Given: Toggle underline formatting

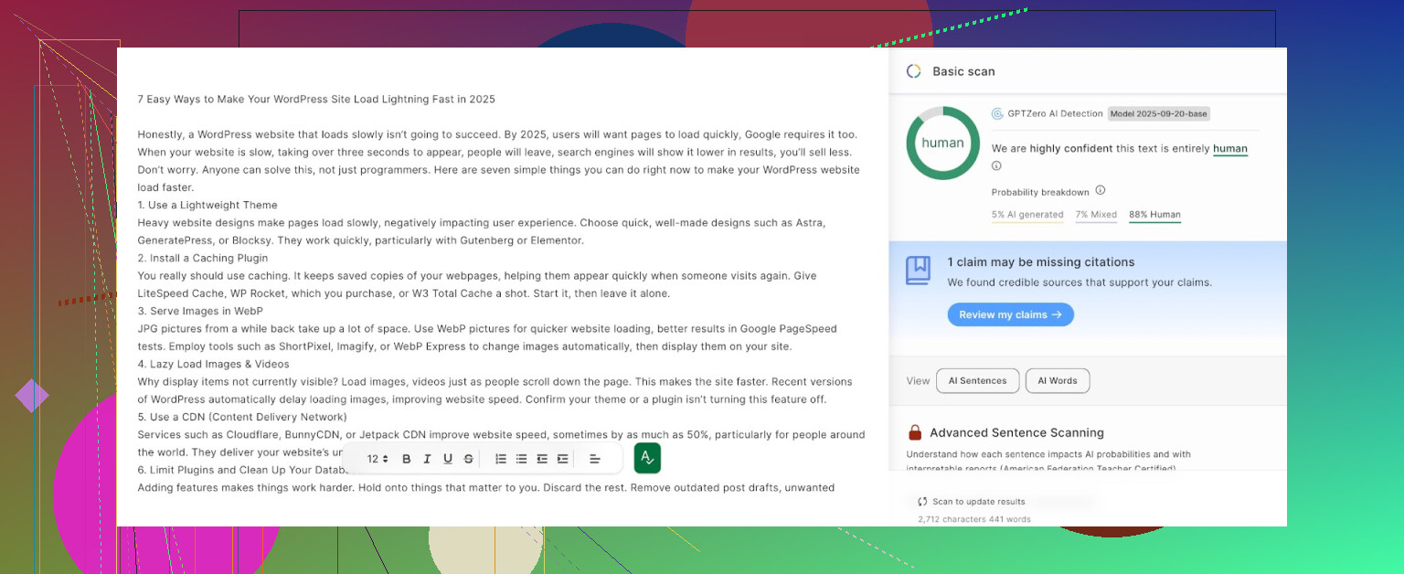Looking at the screenshot, I should coord(448,459).
